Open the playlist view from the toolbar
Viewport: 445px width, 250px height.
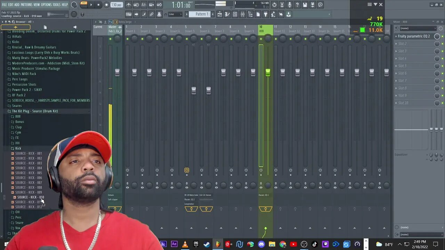[x=220, y=14]
